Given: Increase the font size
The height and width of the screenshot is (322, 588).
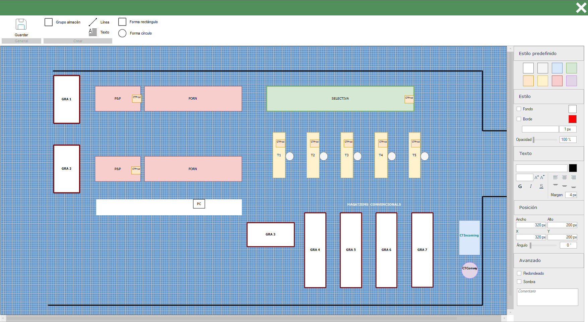Looking at the screenshot, I should 536,177.
